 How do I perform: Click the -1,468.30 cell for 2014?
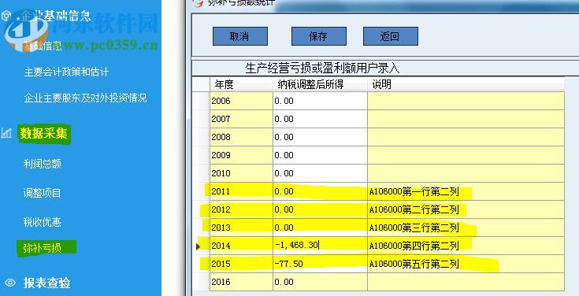[320, 246]
